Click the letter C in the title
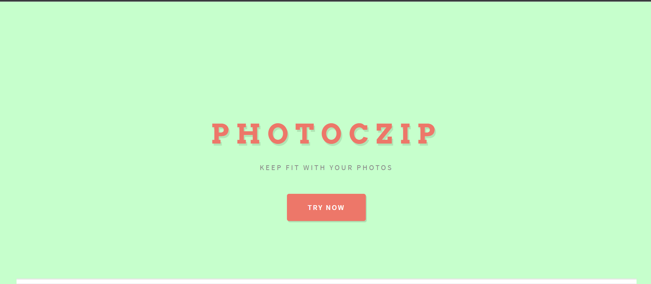The image size is (651, 284). pyautogui.click(x=359, y=134)
